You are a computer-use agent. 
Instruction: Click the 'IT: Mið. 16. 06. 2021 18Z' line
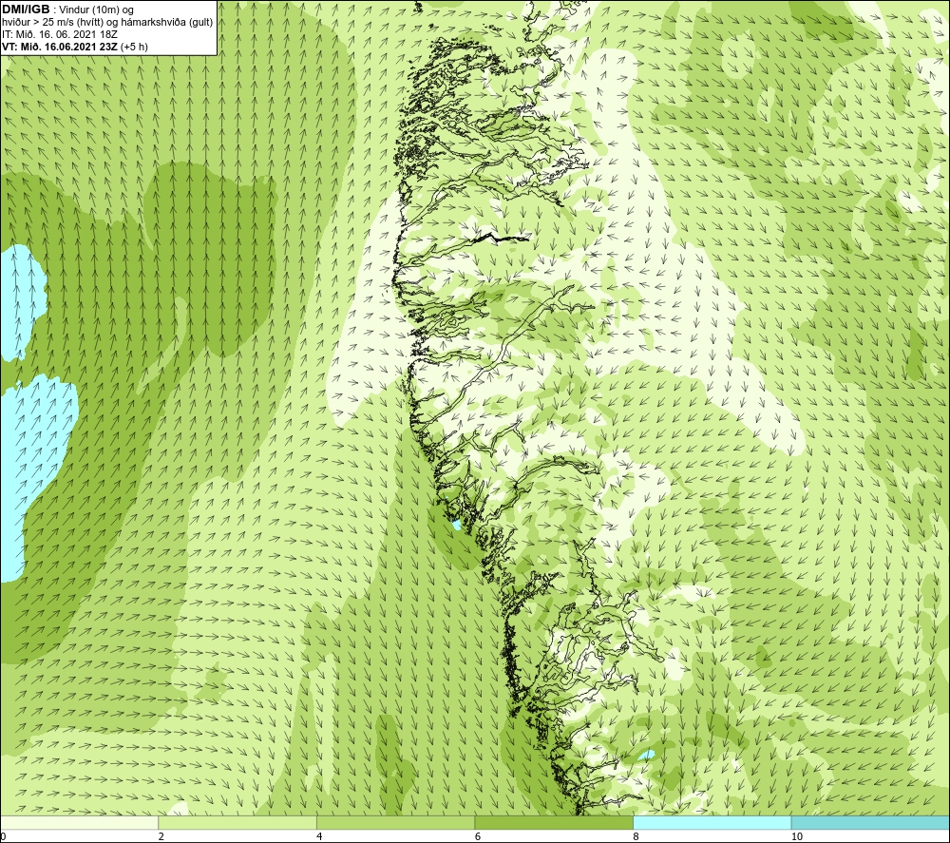pos(60,34)
